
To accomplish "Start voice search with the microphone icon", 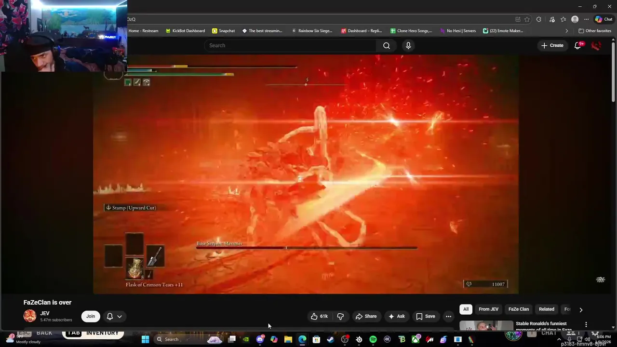I will [x=408, y=45].
